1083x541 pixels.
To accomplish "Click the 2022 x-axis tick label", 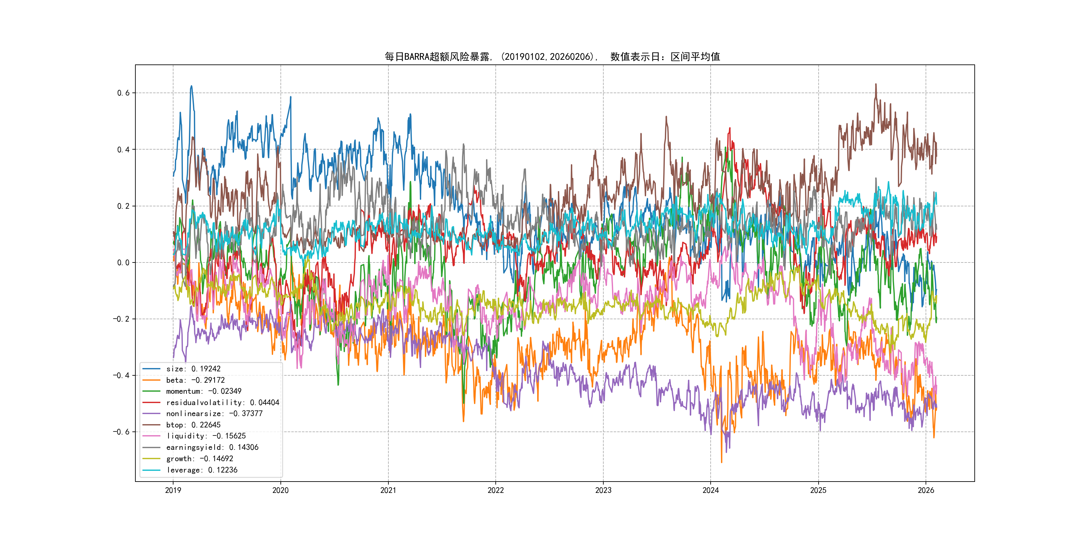I will [x=495, y=490].
